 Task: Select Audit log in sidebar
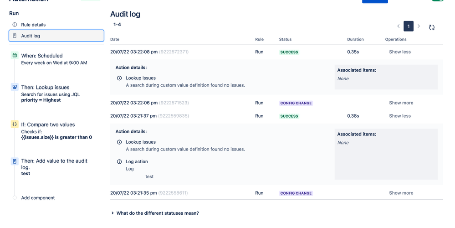[x=56, y=36]
